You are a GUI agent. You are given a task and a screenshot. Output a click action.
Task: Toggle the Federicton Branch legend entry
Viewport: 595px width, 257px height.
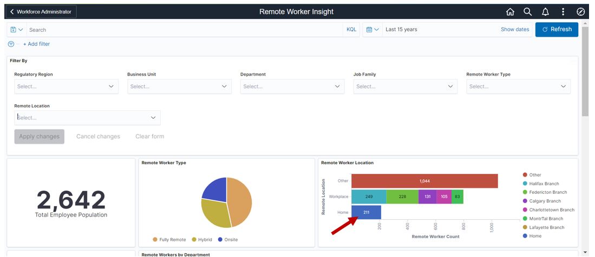pyautogui.click(x=545, y=192)
